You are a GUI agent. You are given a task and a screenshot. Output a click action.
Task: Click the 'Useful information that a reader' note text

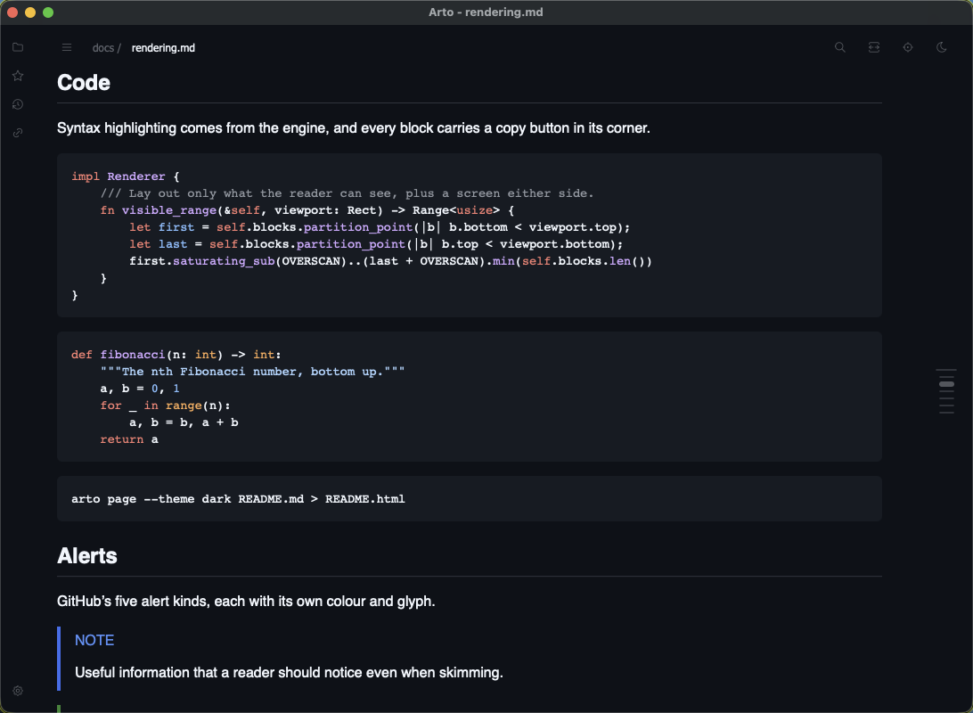[289, 673]
